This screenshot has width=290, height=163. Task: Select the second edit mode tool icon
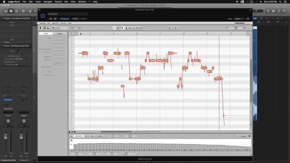(x=118, y=28)
